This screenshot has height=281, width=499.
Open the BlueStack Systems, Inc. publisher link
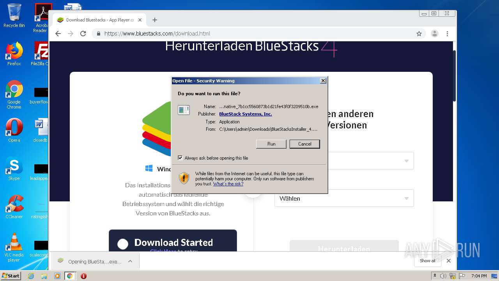(x=246, y=114)
